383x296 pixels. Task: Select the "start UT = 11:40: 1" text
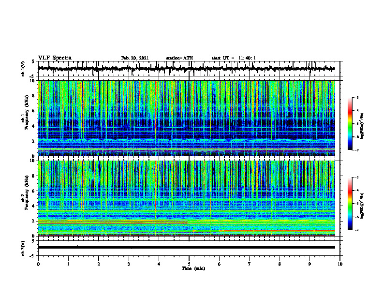click(x=234, y=58)
